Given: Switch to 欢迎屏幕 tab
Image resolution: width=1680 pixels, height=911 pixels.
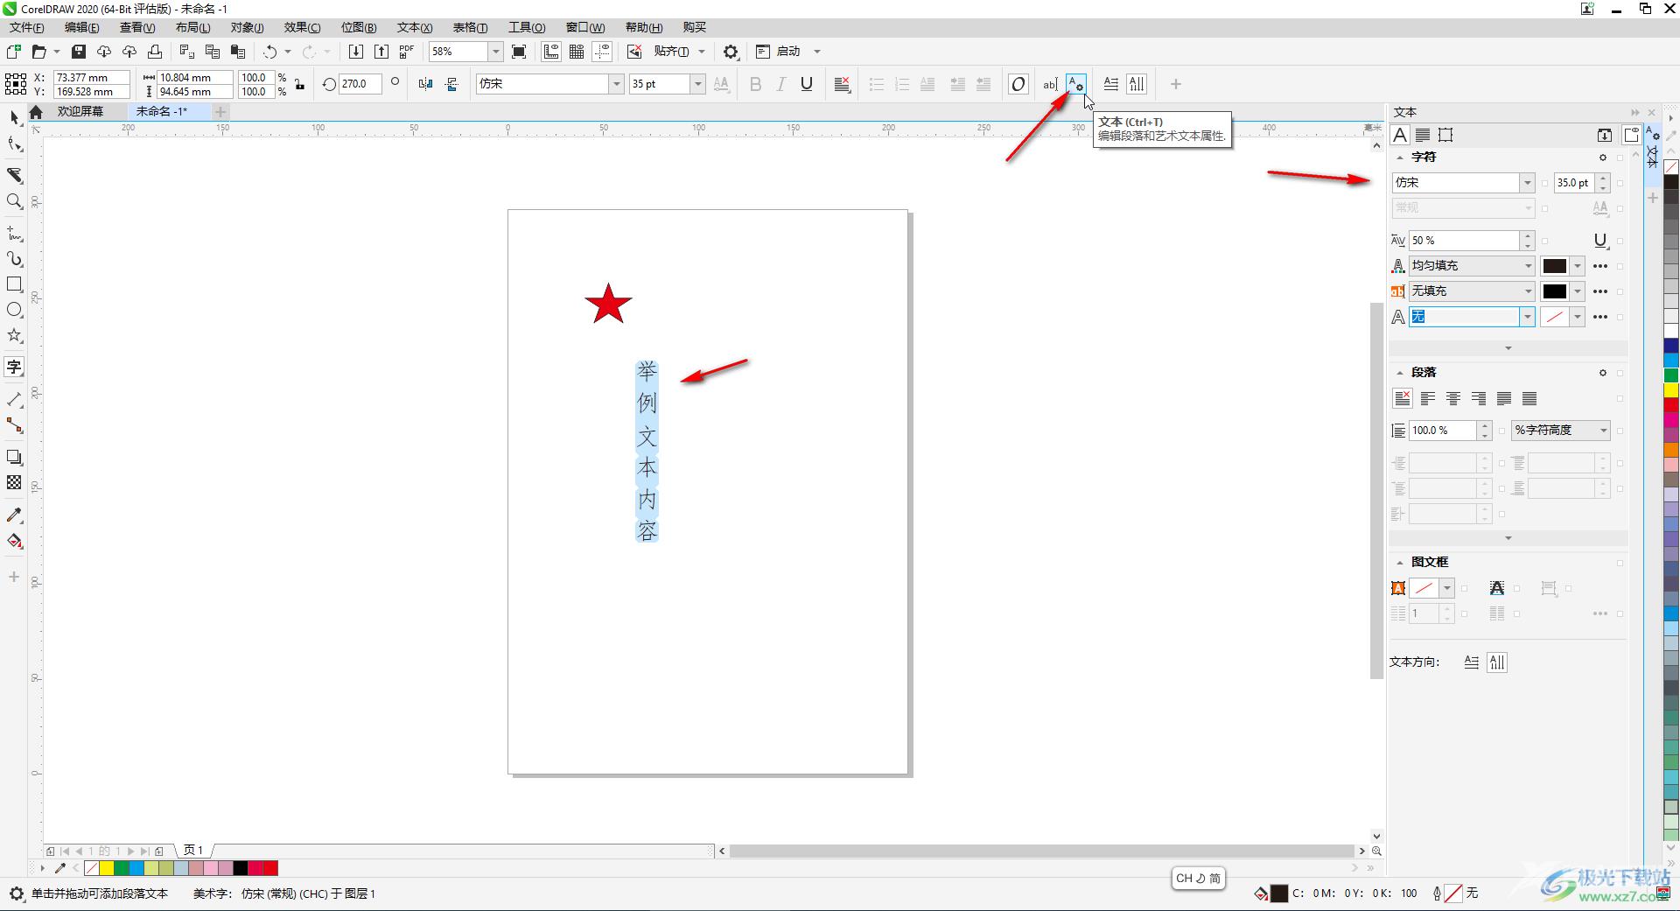Looking at the screenshot, I should coord(80,111).
